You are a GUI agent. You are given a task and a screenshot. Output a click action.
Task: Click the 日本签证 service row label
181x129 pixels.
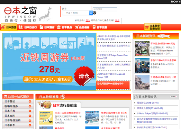tap(10, 101)
